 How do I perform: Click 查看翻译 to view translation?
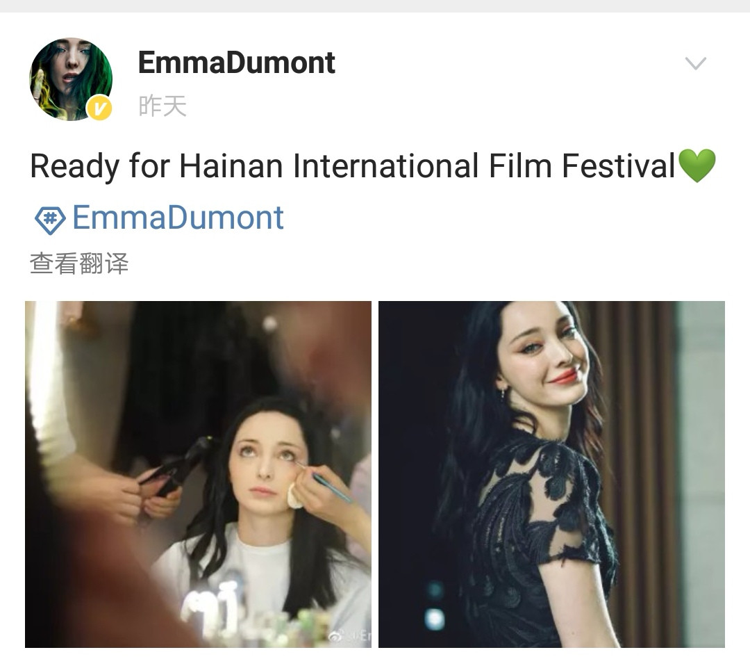coord(79,263)
